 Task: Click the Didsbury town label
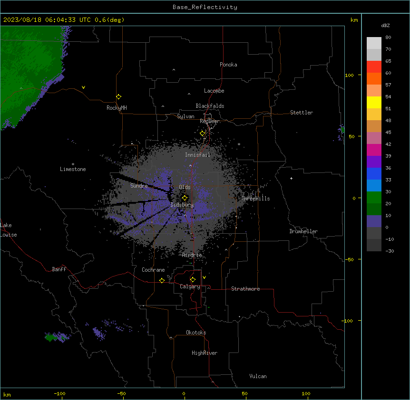click(182, 205)
